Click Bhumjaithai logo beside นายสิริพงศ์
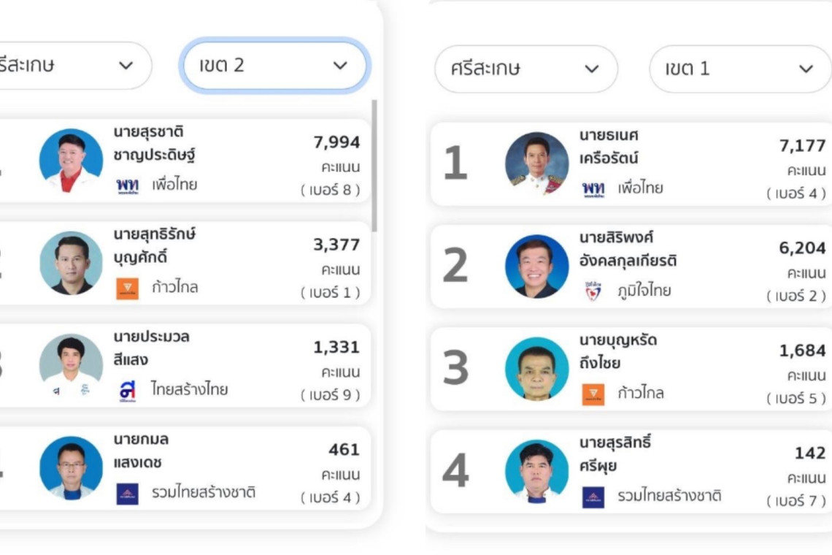Viewport: 832px width, 555px height. (593, 291)
